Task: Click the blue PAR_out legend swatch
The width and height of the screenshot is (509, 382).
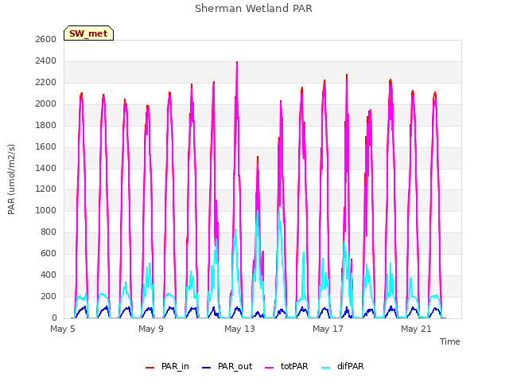Action: (x=206, y=368)
